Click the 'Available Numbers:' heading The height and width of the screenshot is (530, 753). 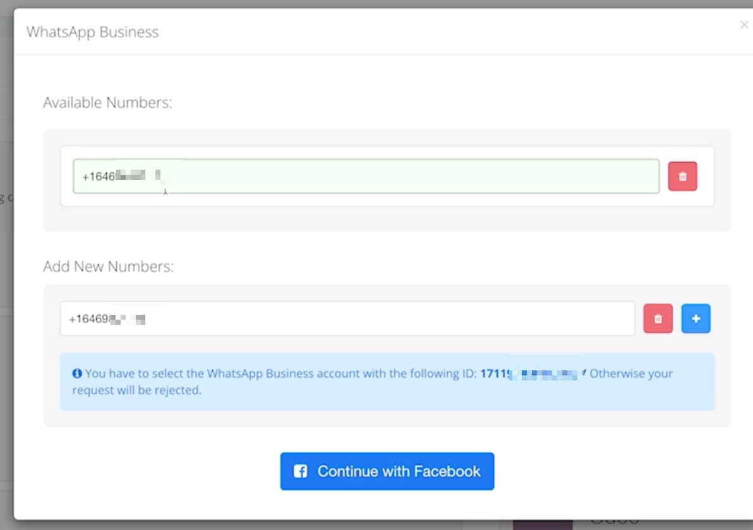click(107, 103)
